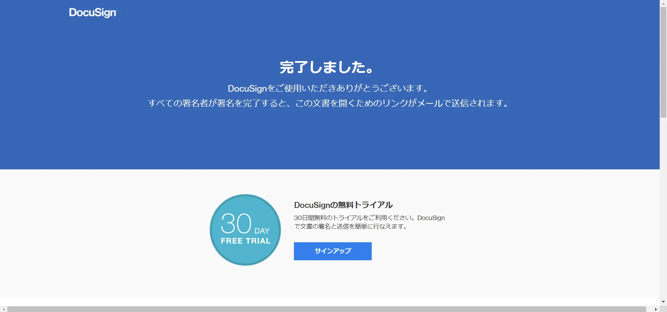
Task: Click the scroll up arrow
Action: pyautogui.click(x=663, y=3)
